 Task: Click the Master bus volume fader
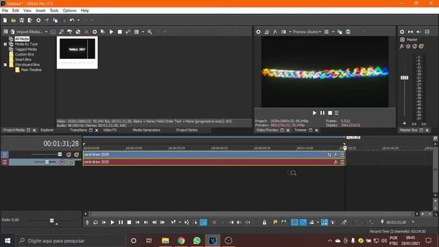click(404, 78)
